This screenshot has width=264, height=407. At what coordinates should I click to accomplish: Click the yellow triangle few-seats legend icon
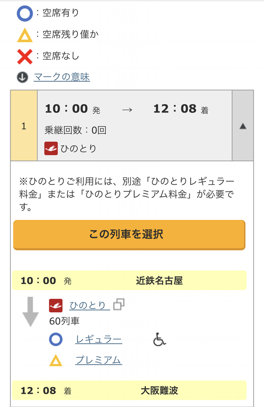click(24, 36)
